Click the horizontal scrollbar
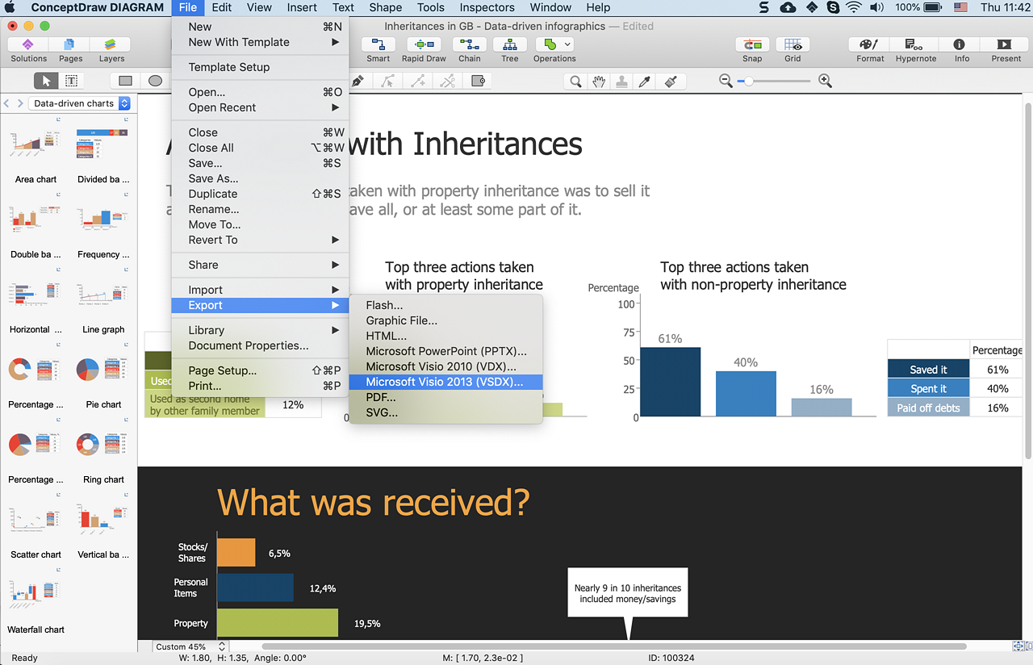 pyautogui.click(x=613, y=646)
